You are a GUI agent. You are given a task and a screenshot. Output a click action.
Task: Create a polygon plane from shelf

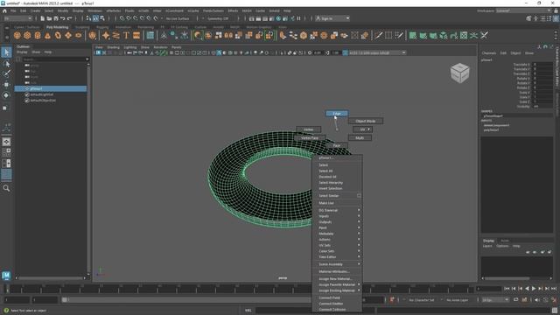[x=68, y=35]
